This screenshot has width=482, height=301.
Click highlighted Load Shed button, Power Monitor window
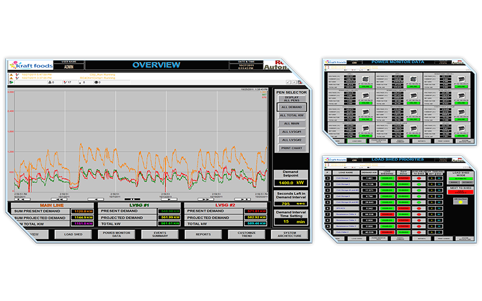[357, 141]
